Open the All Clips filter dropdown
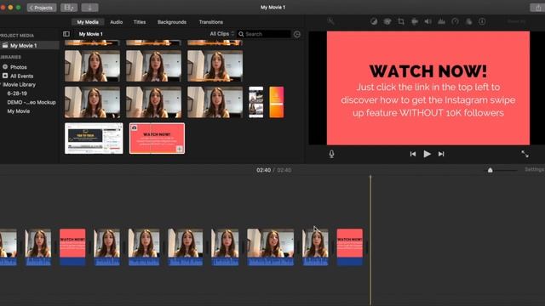Screen dimensions: 545x306 [221, 34]
